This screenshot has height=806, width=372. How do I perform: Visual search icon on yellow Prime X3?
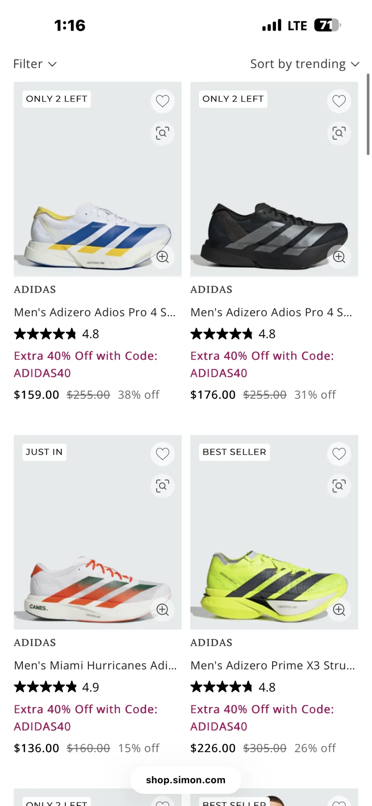pyautogui.click(x=339, y=486)
